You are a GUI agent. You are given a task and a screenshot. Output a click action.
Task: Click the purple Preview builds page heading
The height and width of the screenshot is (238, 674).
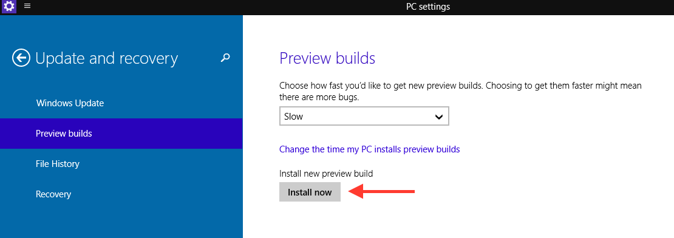pyautogui.click(x=327, y=58)
